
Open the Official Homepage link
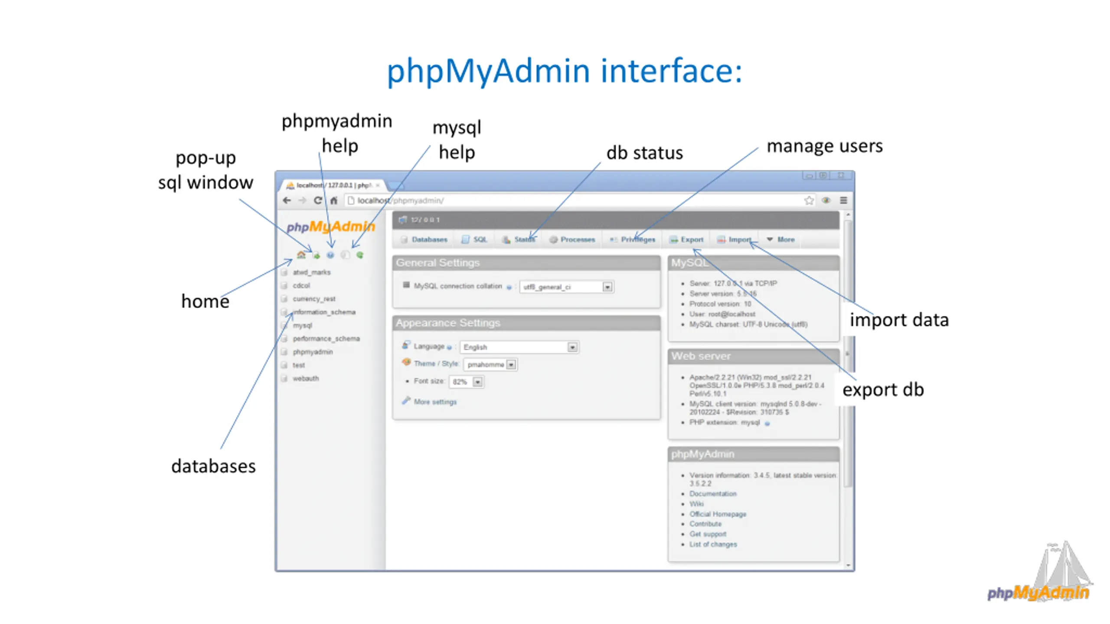(x=718, y=514)
